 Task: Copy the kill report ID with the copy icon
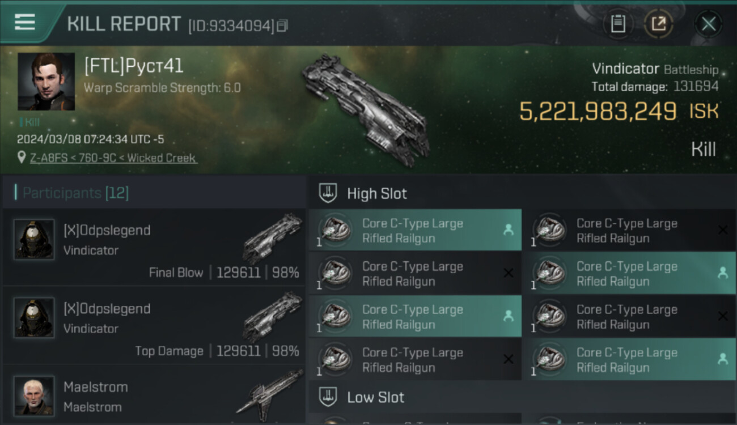pos(282,25)
